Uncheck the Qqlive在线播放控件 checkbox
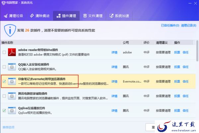The height and width of the screenshot is (133, 199). tap(4, 110)
